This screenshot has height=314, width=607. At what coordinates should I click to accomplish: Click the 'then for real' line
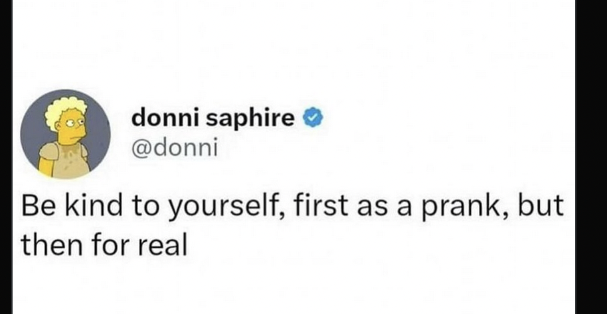tap(104, 246)
